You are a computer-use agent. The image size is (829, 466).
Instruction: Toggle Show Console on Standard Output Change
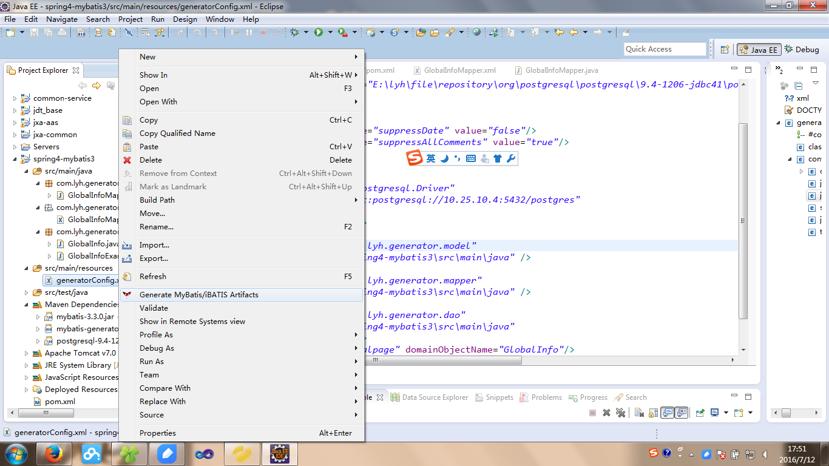(668, 413)
